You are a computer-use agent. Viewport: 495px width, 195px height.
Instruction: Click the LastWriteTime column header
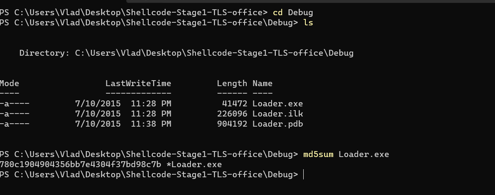138,83
